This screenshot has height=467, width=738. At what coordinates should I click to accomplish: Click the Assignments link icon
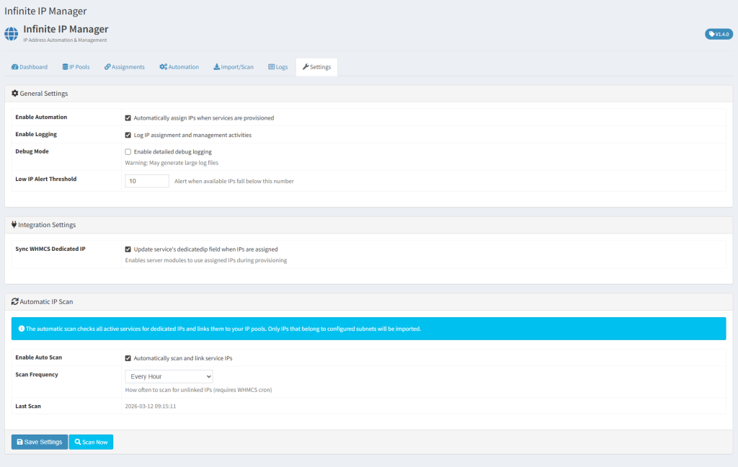(107, 67)
